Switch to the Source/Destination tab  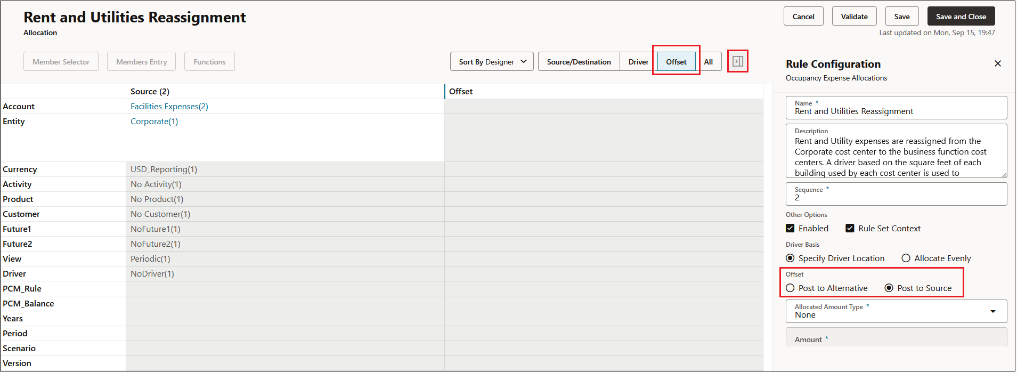point(579,62)
